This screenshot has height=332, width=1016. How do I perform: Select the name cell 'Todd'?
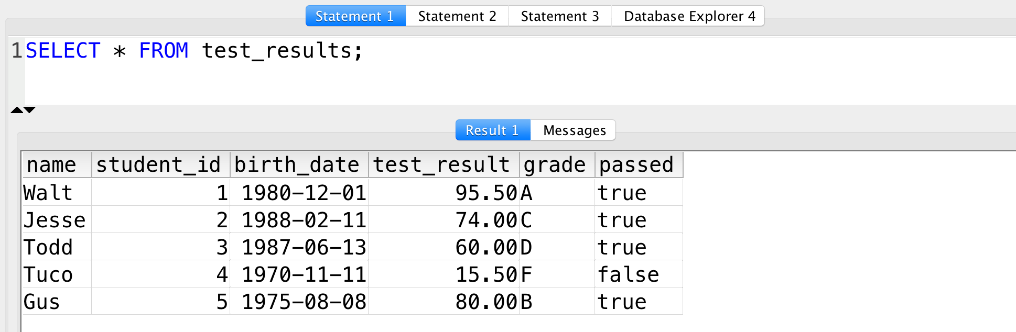coord(57,247)
